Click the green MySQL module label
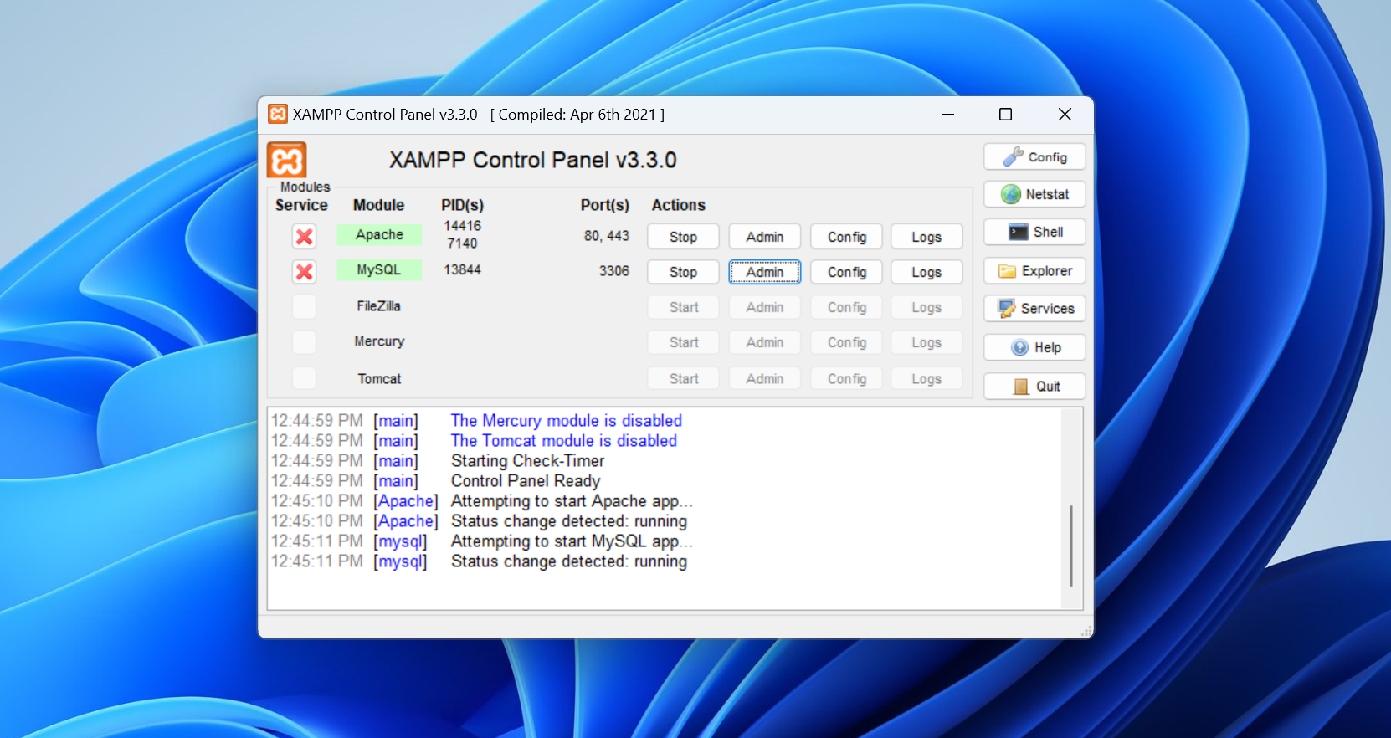 379,269
